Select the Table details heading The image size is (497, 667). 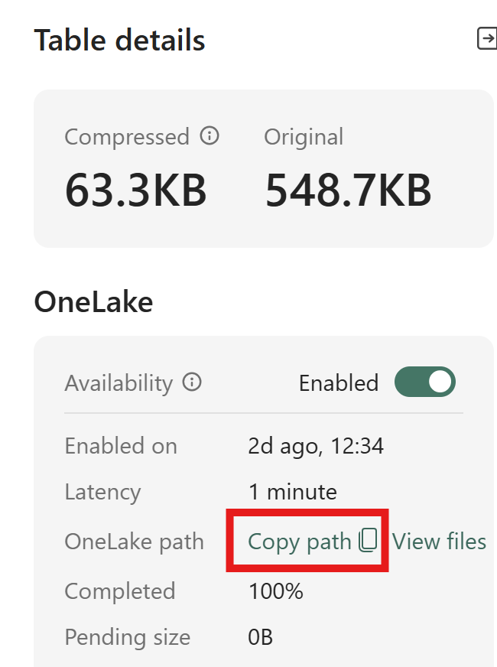coord(119,40)
